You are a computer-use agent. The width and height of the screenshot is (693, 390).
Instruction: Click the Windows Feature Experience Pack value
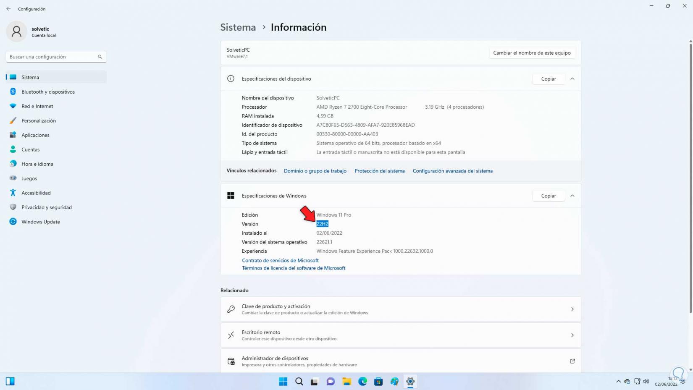pyautogui.click(x=375, y=251)
